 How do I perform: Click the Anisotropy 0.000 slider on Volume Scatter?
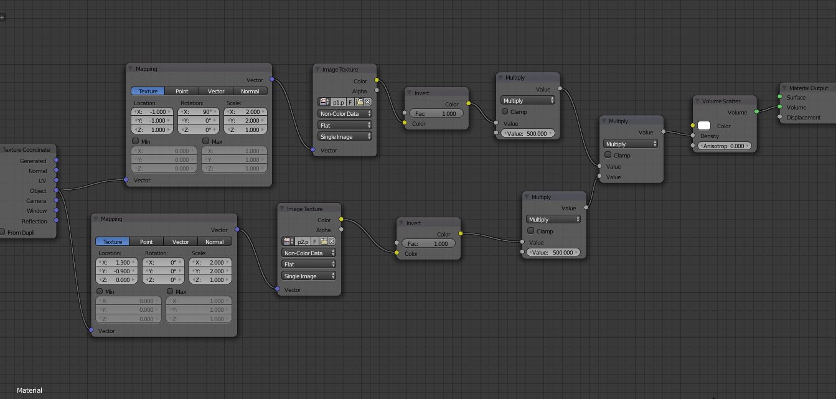point(724,146)
